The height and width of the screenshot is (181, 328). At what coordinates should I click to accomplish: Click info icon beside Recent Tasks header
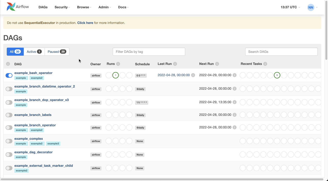coord(265,64)
